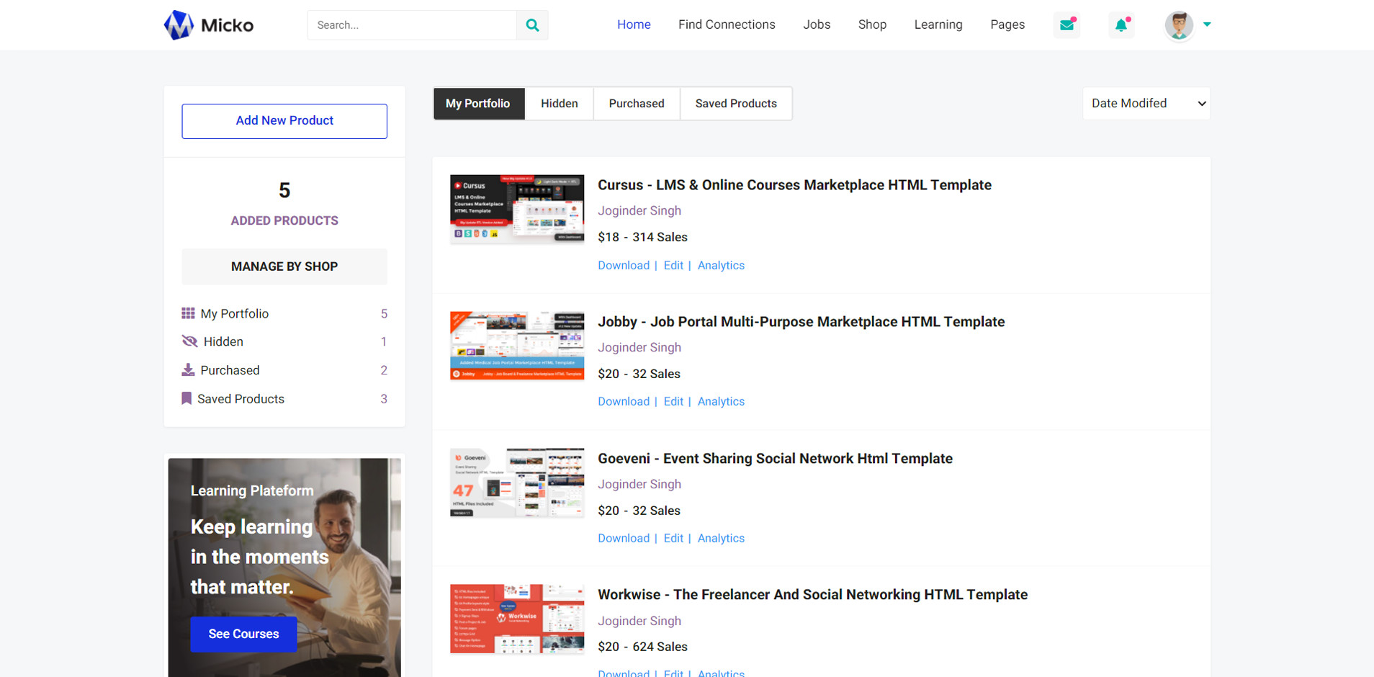Click the search magnifier button
This screenshot has width=1374, height=677.
click(532, 25)
